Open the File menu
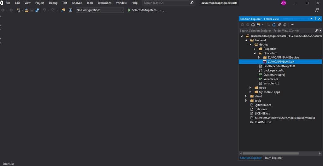Screen dimensions: 323x166 point(8,3)
